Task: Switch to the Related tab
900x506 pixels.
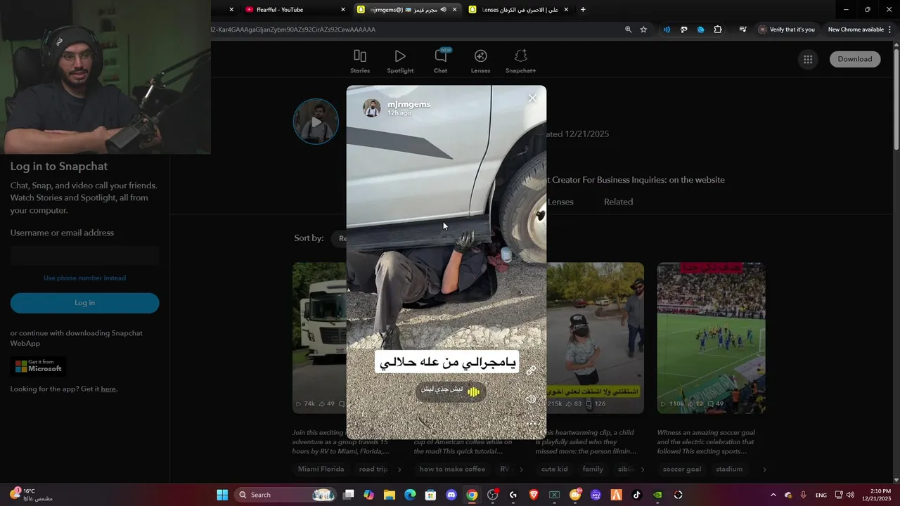Action: [x=618, y=202]
